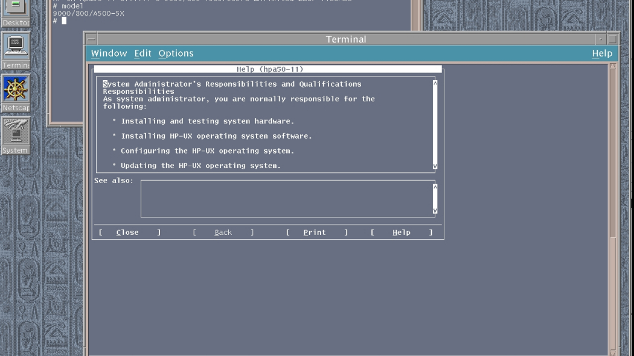The width and height of the screenshot is (634, 356).
Task: Click the Terminal window vertical scrollbar
Action: [x=613, y=210]
